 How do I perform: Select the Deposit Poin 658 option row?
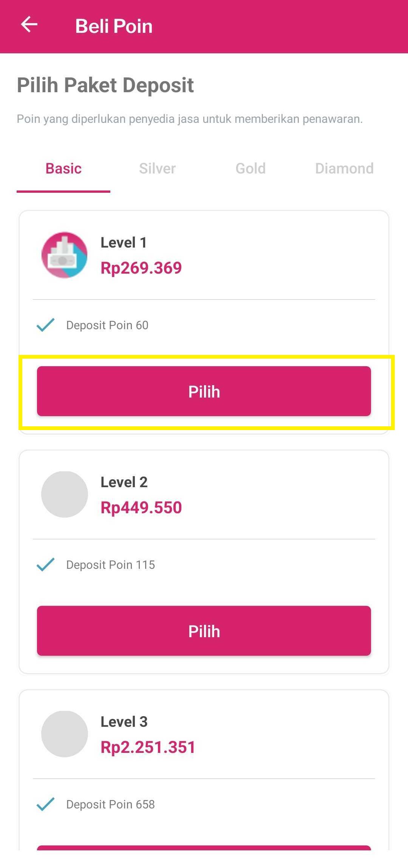point(110,804)
